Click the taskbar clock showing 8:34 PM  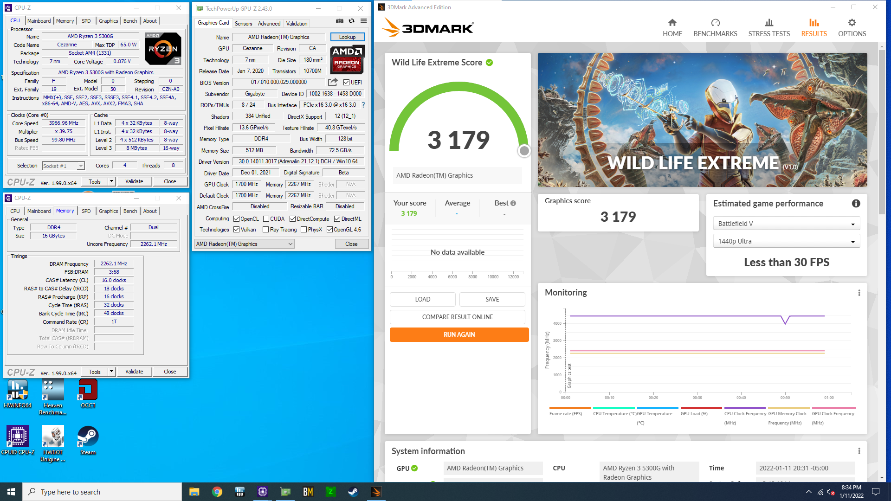pyautogui.click(x=851, y=492)
